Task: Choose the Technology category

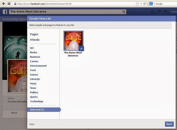Action: 37,101
